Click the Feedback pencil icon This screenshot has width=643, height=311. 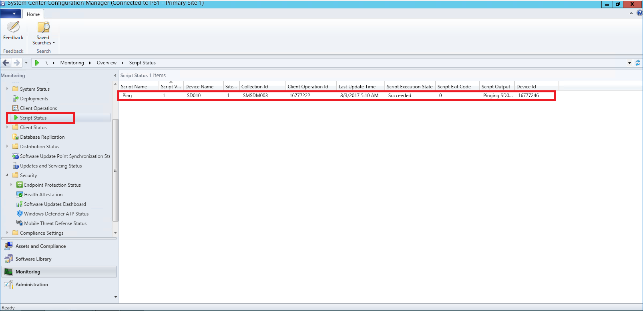[13, 27]
